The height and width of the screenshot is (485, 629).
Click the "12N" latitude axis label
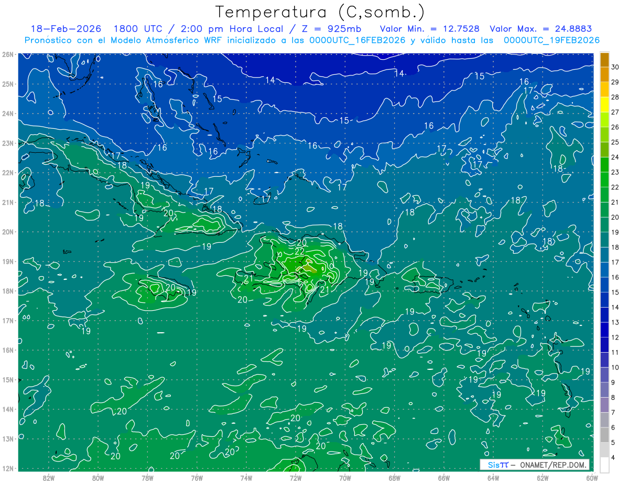click(7, 468)
